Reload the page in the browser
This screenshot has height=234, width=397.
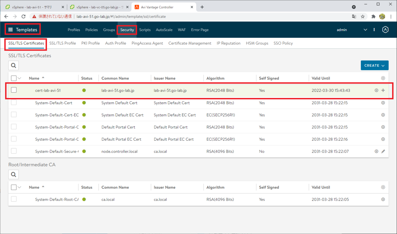[23, 16]
